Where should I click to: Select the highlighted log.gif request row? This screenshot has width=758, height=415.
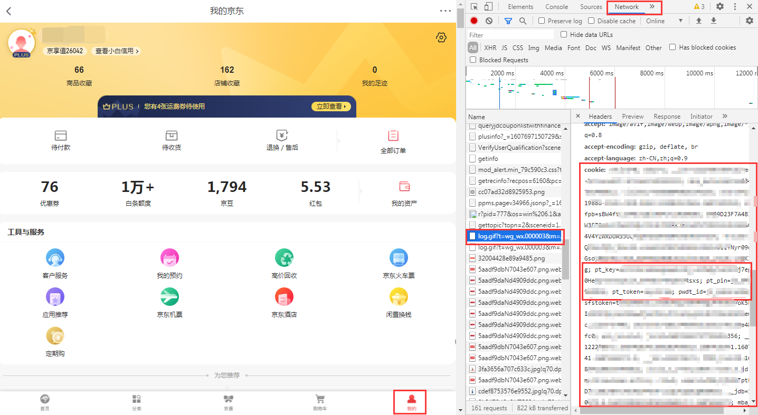(515, 236)
